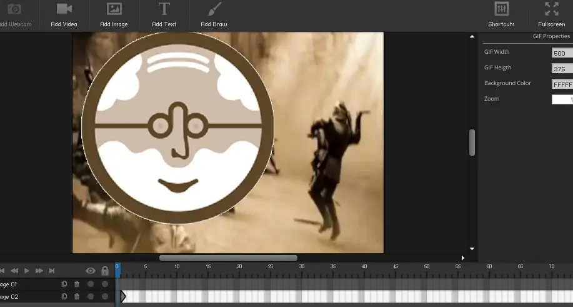Delete the Image 01 layer
Image resolution: width=573 pixels, height=307 pixels.
(77, 284)
